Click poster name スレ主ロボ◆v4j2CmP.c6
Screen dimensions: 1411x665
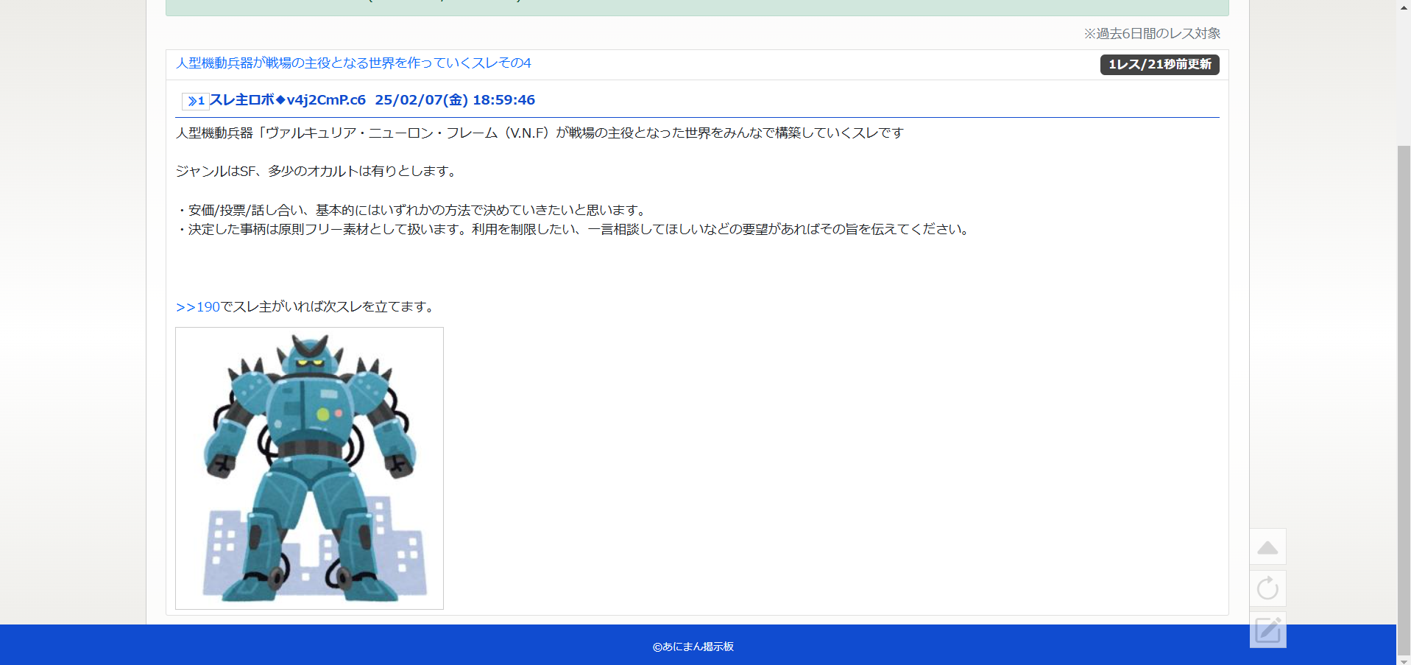click(288, 100)
